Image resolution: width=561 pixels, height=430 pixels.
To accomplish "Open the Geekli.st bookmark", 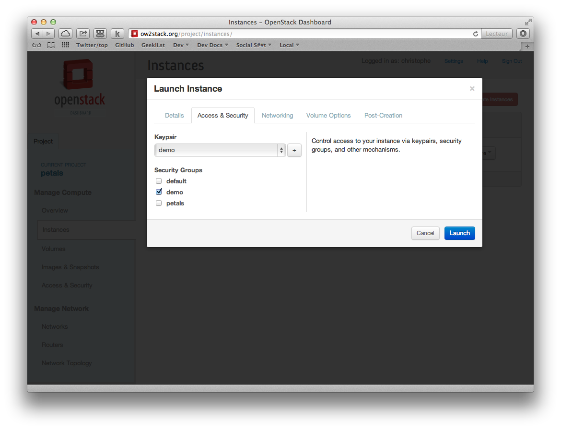I will (153, 45).
